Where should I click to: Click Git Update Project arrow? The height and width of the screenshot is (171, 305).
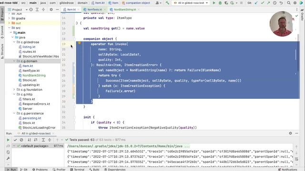coord(256,3)
